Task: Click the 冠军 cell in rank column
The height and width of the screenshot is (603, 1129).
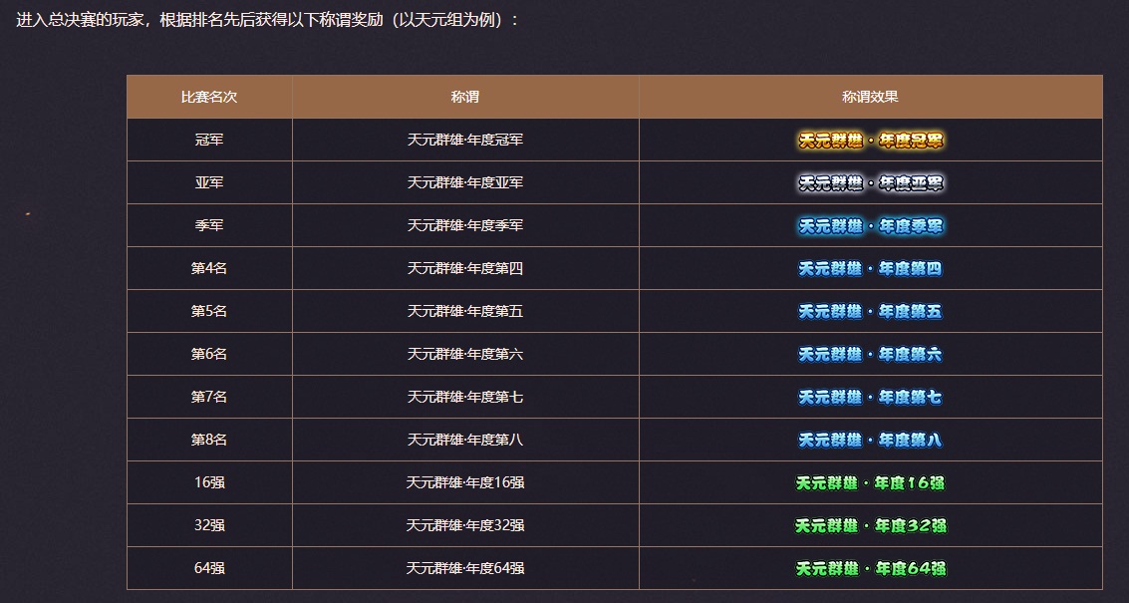Action: 209,141
